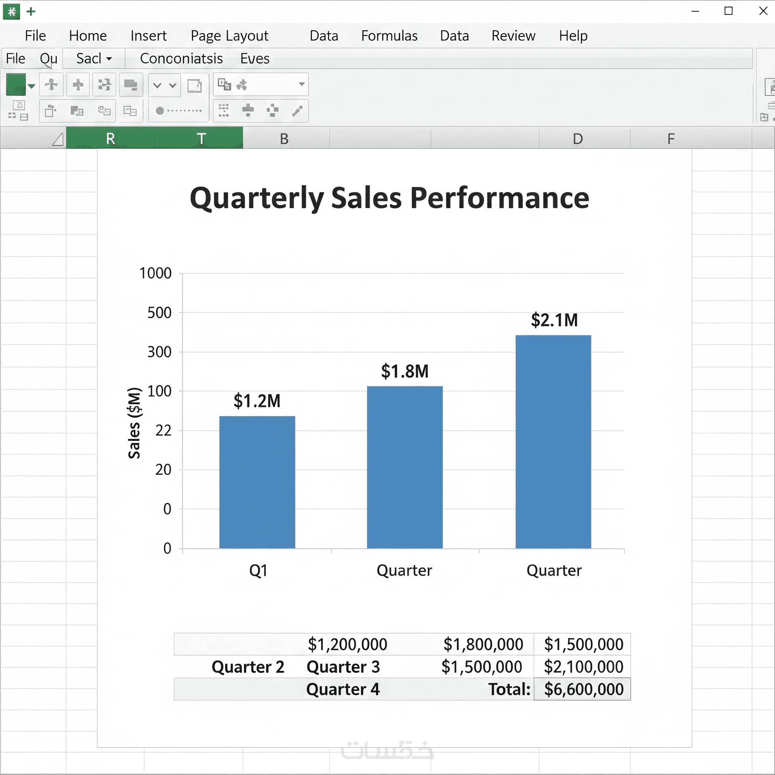The height and width of the screenshot is (775, 775).
Task: Click the Eves button
Action: click(255, 59)
